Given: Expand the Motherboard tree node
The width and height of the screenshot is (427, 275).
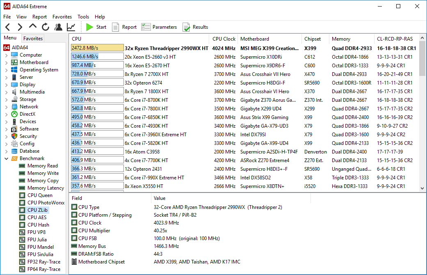Looking at the screenshot, I should pyautogui.click(x=6, y=62).
